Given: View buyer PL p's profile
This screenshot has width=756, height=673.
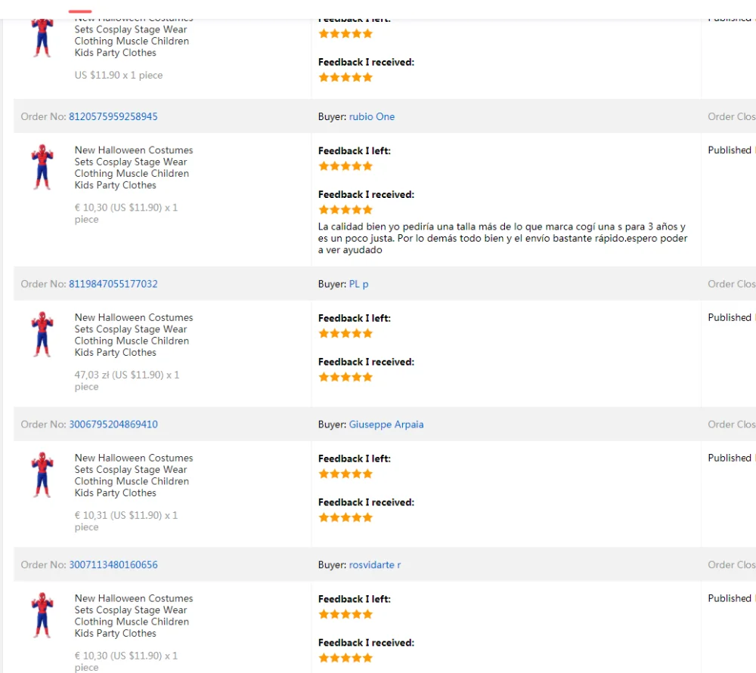Looking at the screenshot, I should [x=359, y=284].
